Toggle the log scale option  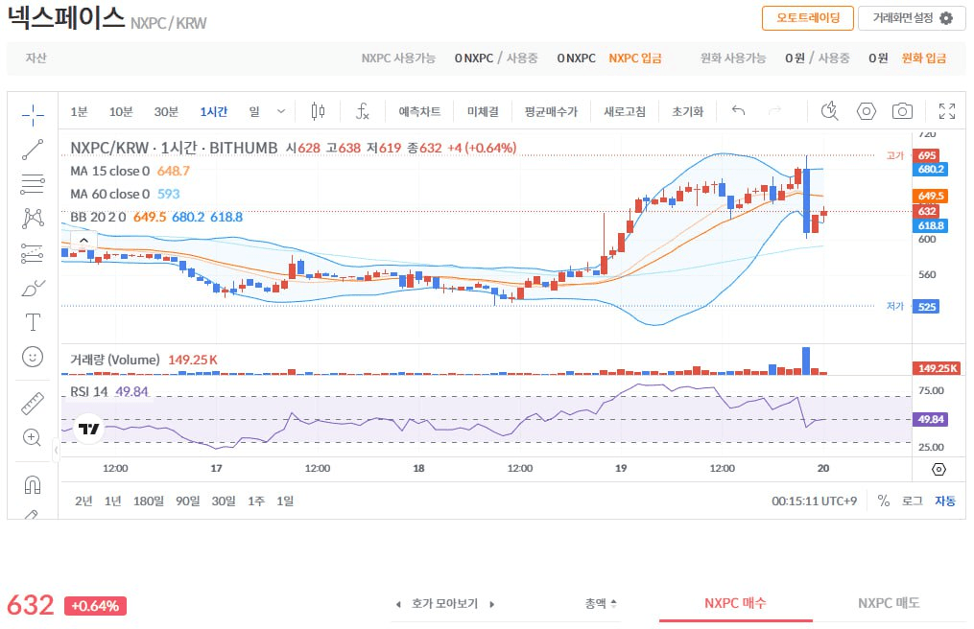(912, 501)
